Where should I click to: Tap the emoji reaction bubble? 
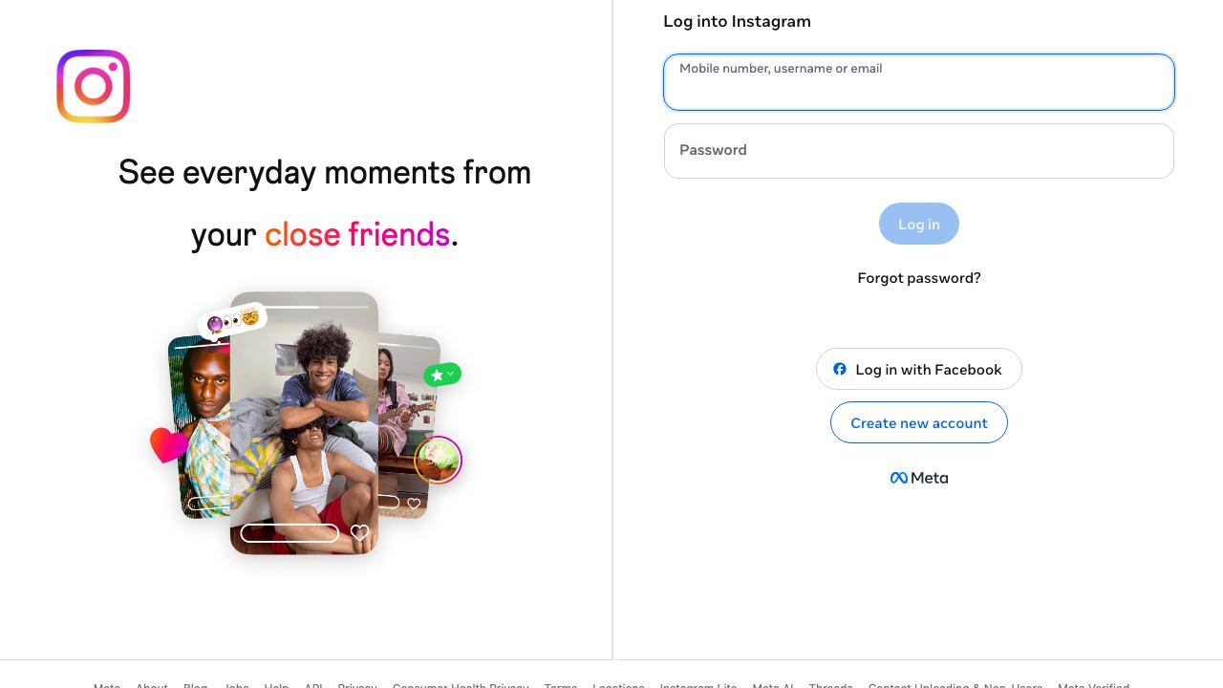(x=232, y=321)
